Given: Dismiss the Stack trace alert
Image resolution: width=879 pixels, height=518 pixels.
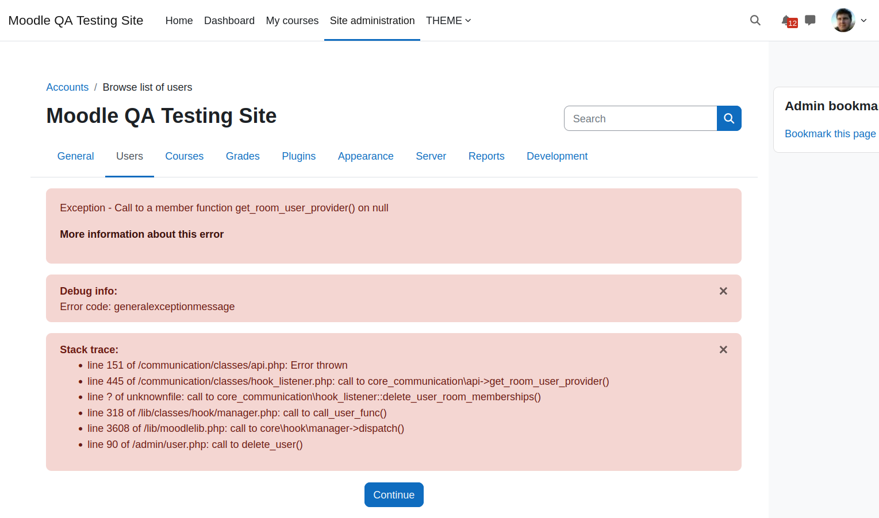Looking at the screenshot, I should coord(723,350).
